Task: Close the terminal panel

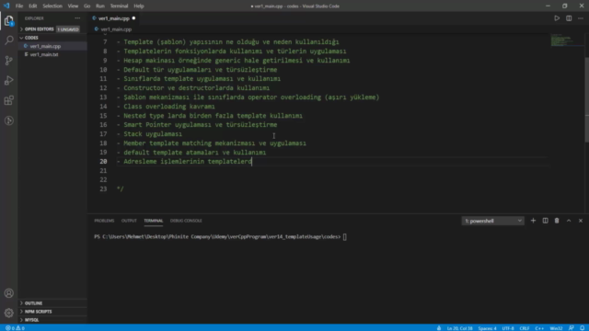Action: [x=581, y=221]
